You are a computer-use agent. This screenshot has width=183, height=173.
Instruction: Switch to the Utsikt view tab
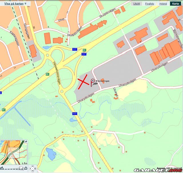[136, 4]
